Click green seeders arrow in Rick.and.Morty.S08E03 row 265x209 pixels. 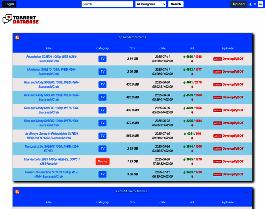pos(184,108)
